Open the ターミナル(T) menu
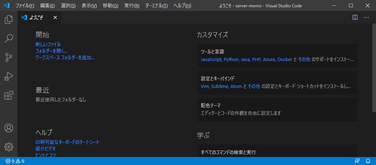The height and width of the screenshot is (165, 376). pyautogui.click(x=156, y=5)
